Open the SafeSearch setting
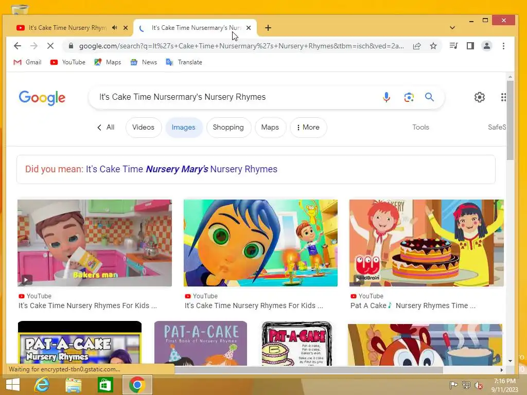This screenshot has width=527, height=395. [497, 128]
